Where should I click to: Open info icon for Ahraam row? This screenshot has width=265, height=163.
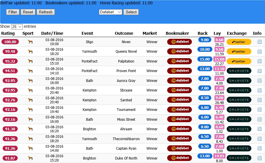pos(259,129)
